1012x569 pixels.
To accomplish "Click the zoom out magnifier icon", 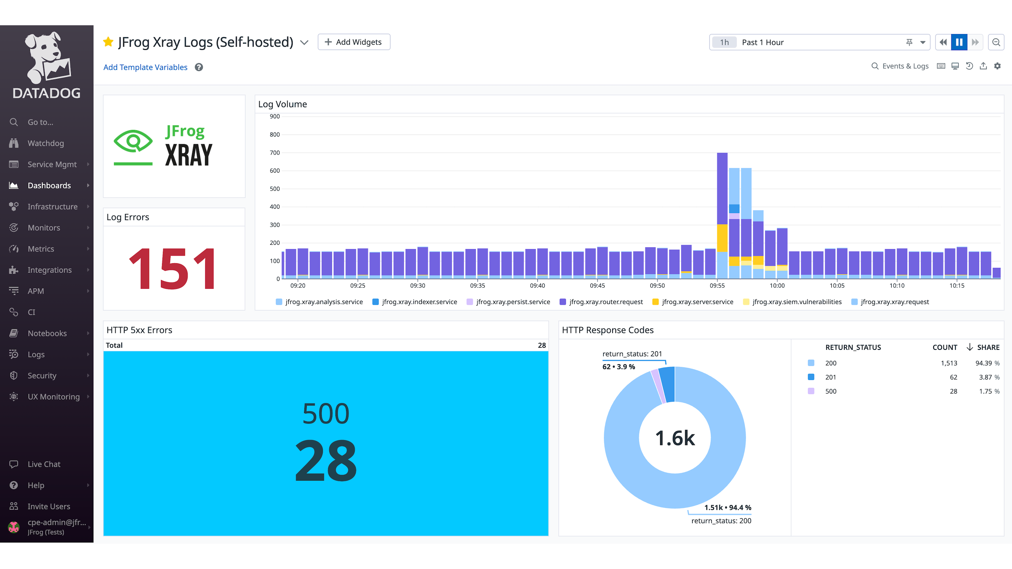I will point(996,42).
